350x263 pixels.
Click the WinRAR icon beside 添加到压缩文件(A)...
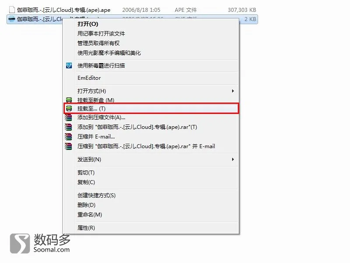point(68,117)
